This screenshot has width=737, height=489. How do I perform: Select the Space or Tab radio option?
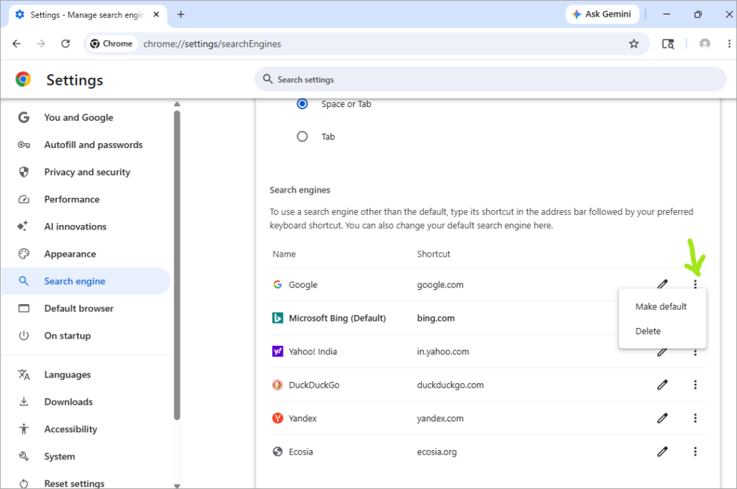click(x=302, y=104)
